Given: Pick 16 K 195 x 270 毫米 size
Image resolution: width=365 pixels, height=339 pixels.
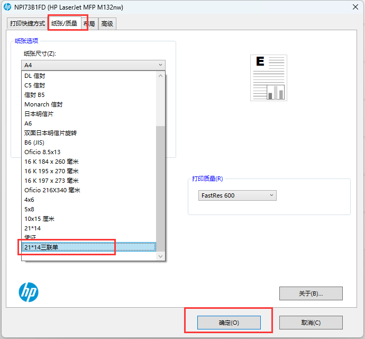Looking at the screenshot, I should tap(51, 171).
